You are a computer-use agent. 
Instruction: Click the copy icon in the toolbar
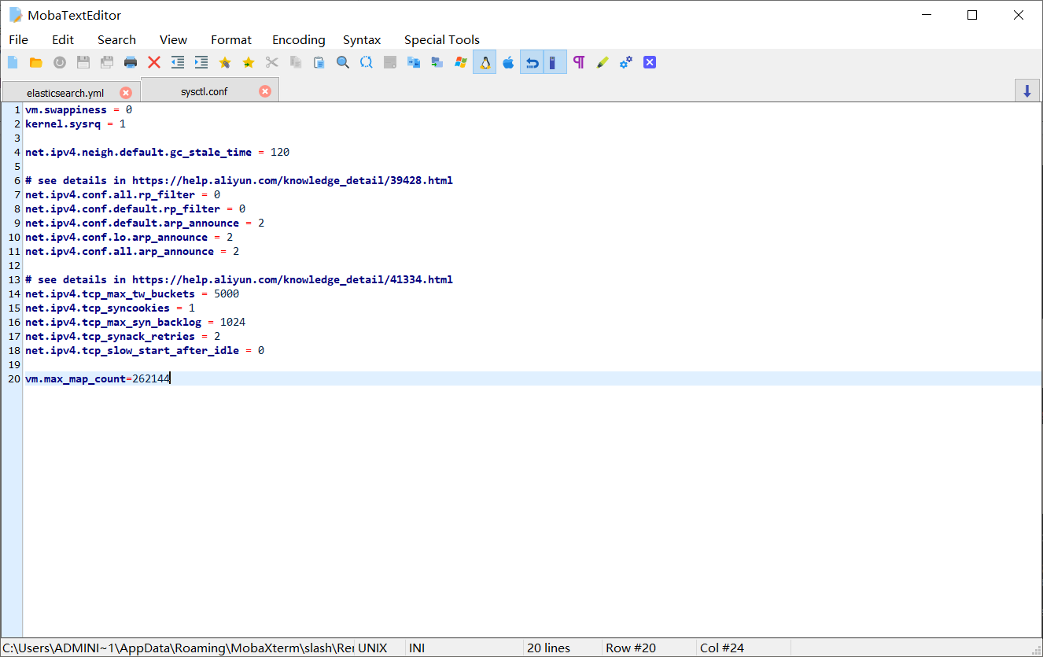tap(296, 62)
